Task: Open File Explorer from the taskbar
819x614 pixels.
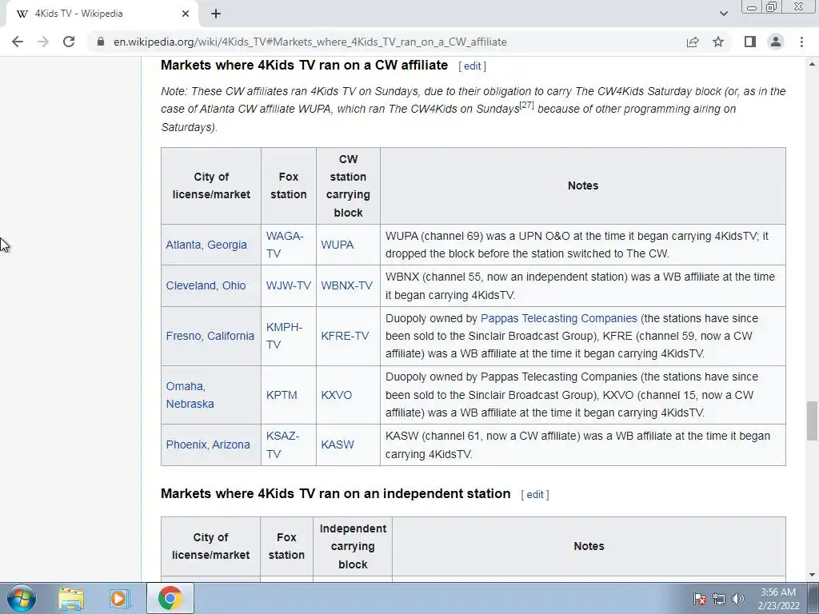Action: point(71,598)
